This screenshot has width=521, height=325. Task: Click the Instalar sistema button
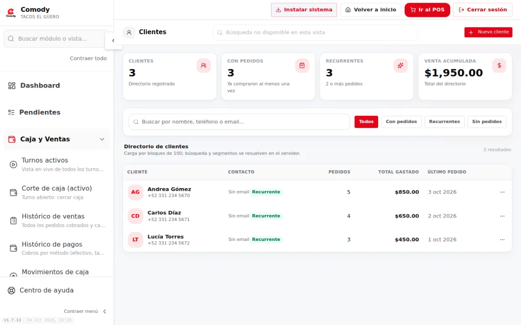pyautogui.click(x=304, y=10)
